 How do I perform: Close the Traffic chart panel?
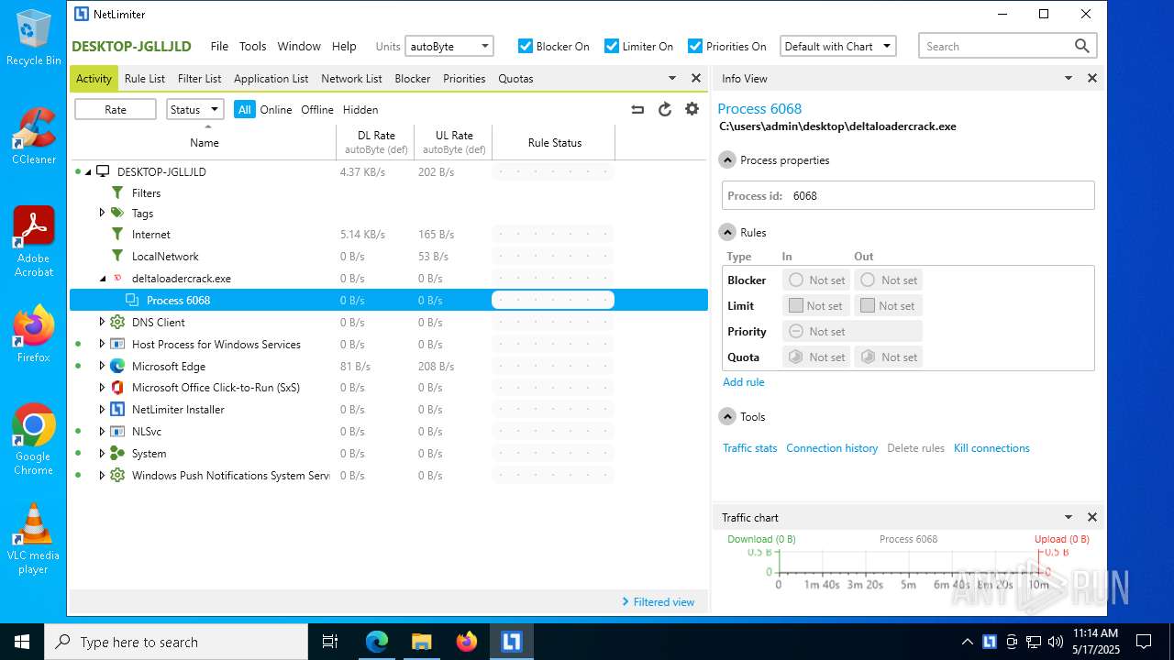pos(1091,517)
